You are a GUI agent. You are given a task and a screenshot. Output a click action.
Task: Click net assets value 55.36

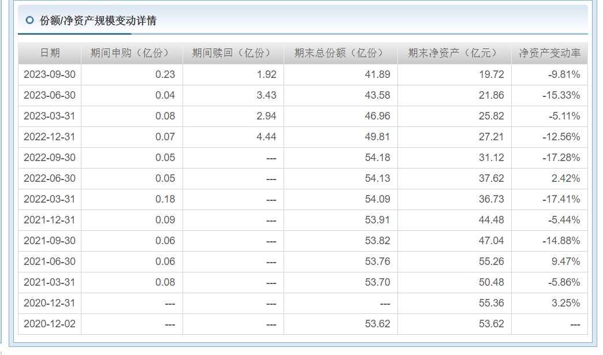pyautogui.click(x=492, y=302)
